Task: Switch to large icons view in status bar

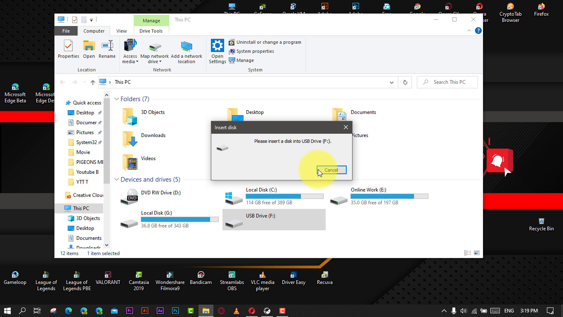Action: pyautogui.click(x=477, y=253)
